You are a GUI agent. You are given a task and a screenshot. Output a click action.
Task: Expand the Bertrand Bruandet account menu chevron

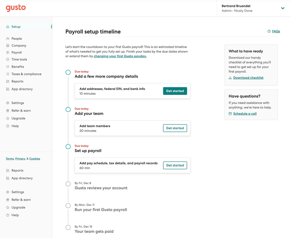[x=283, y=7]
